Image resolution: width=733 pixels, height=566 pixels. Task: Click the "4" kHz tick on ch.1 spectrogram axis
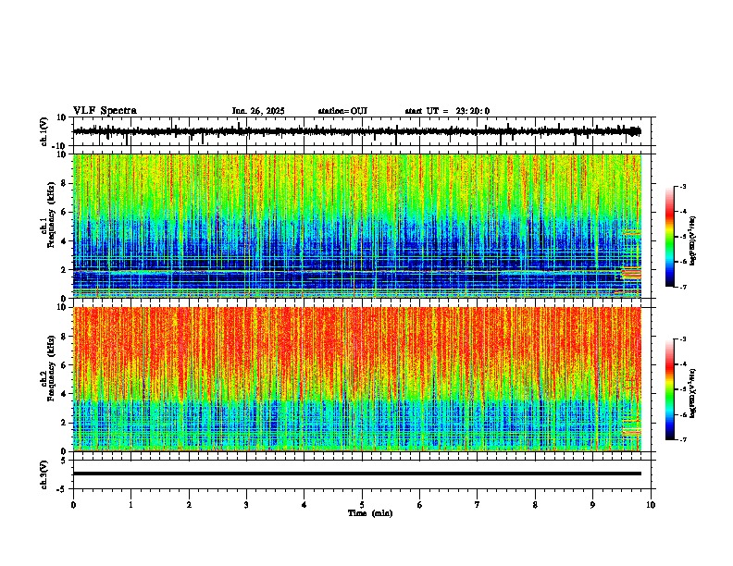(64, 241)
